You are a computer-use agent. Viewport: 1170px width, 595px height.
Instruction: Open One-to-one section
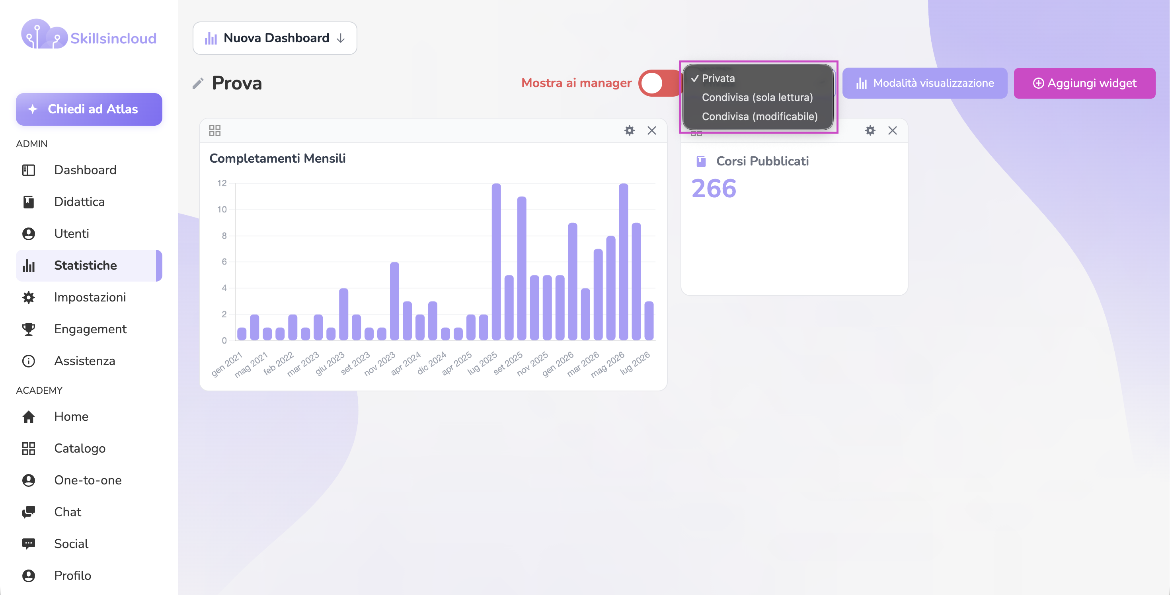point(89,480)
